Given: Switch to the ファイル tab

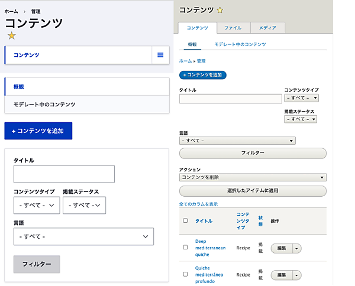Looking at the screenshot, I should [x=233, y=28].
